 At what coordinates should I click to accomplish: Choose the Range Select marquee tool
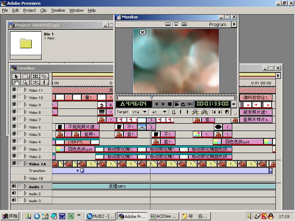(x=25, y=76)
